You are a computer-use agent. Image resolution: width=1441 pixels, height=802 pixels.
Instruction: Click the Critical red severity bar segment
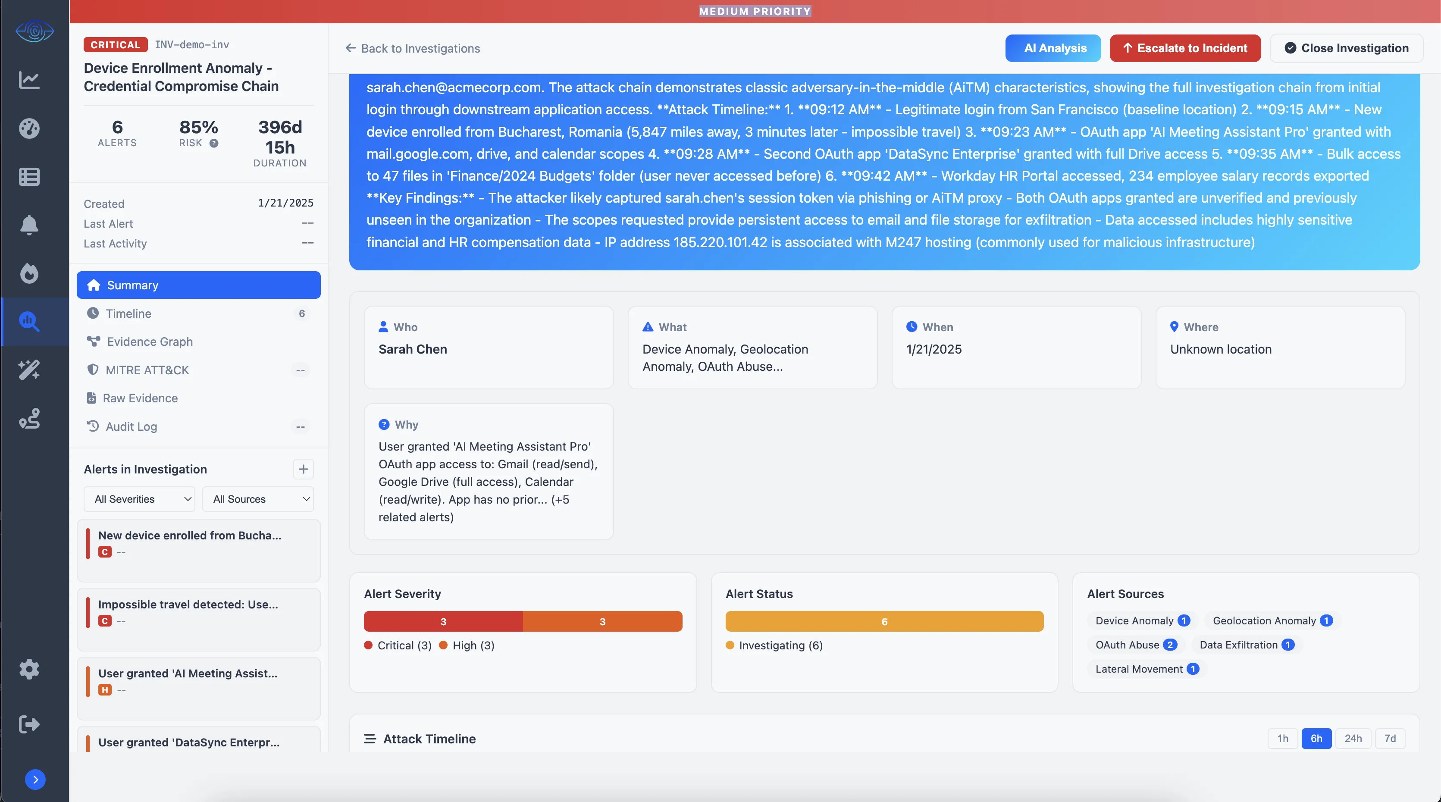pos(443,621)
